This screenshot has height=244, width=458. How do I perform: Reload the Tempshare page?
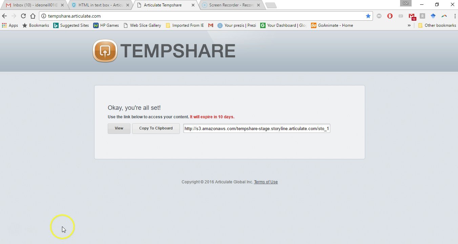coord(23,16)
